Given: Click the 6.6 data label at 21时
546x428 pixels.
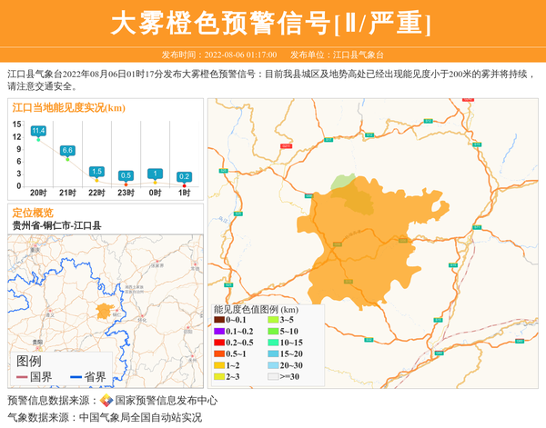Looking at the screenshot, I should (67, 150).
